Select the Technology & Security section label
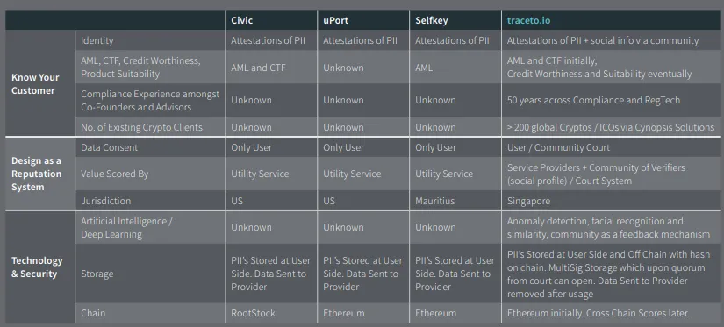Viewport: 724px width, 327px height. point(37,267)
